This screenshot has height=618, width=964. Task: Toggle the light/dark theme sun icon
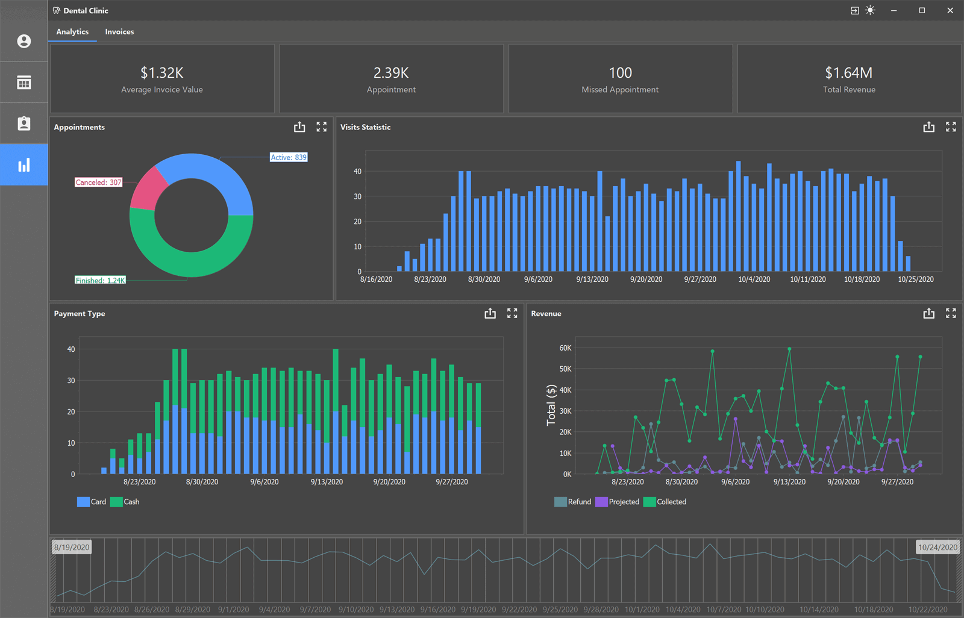[x=870, y=10]
